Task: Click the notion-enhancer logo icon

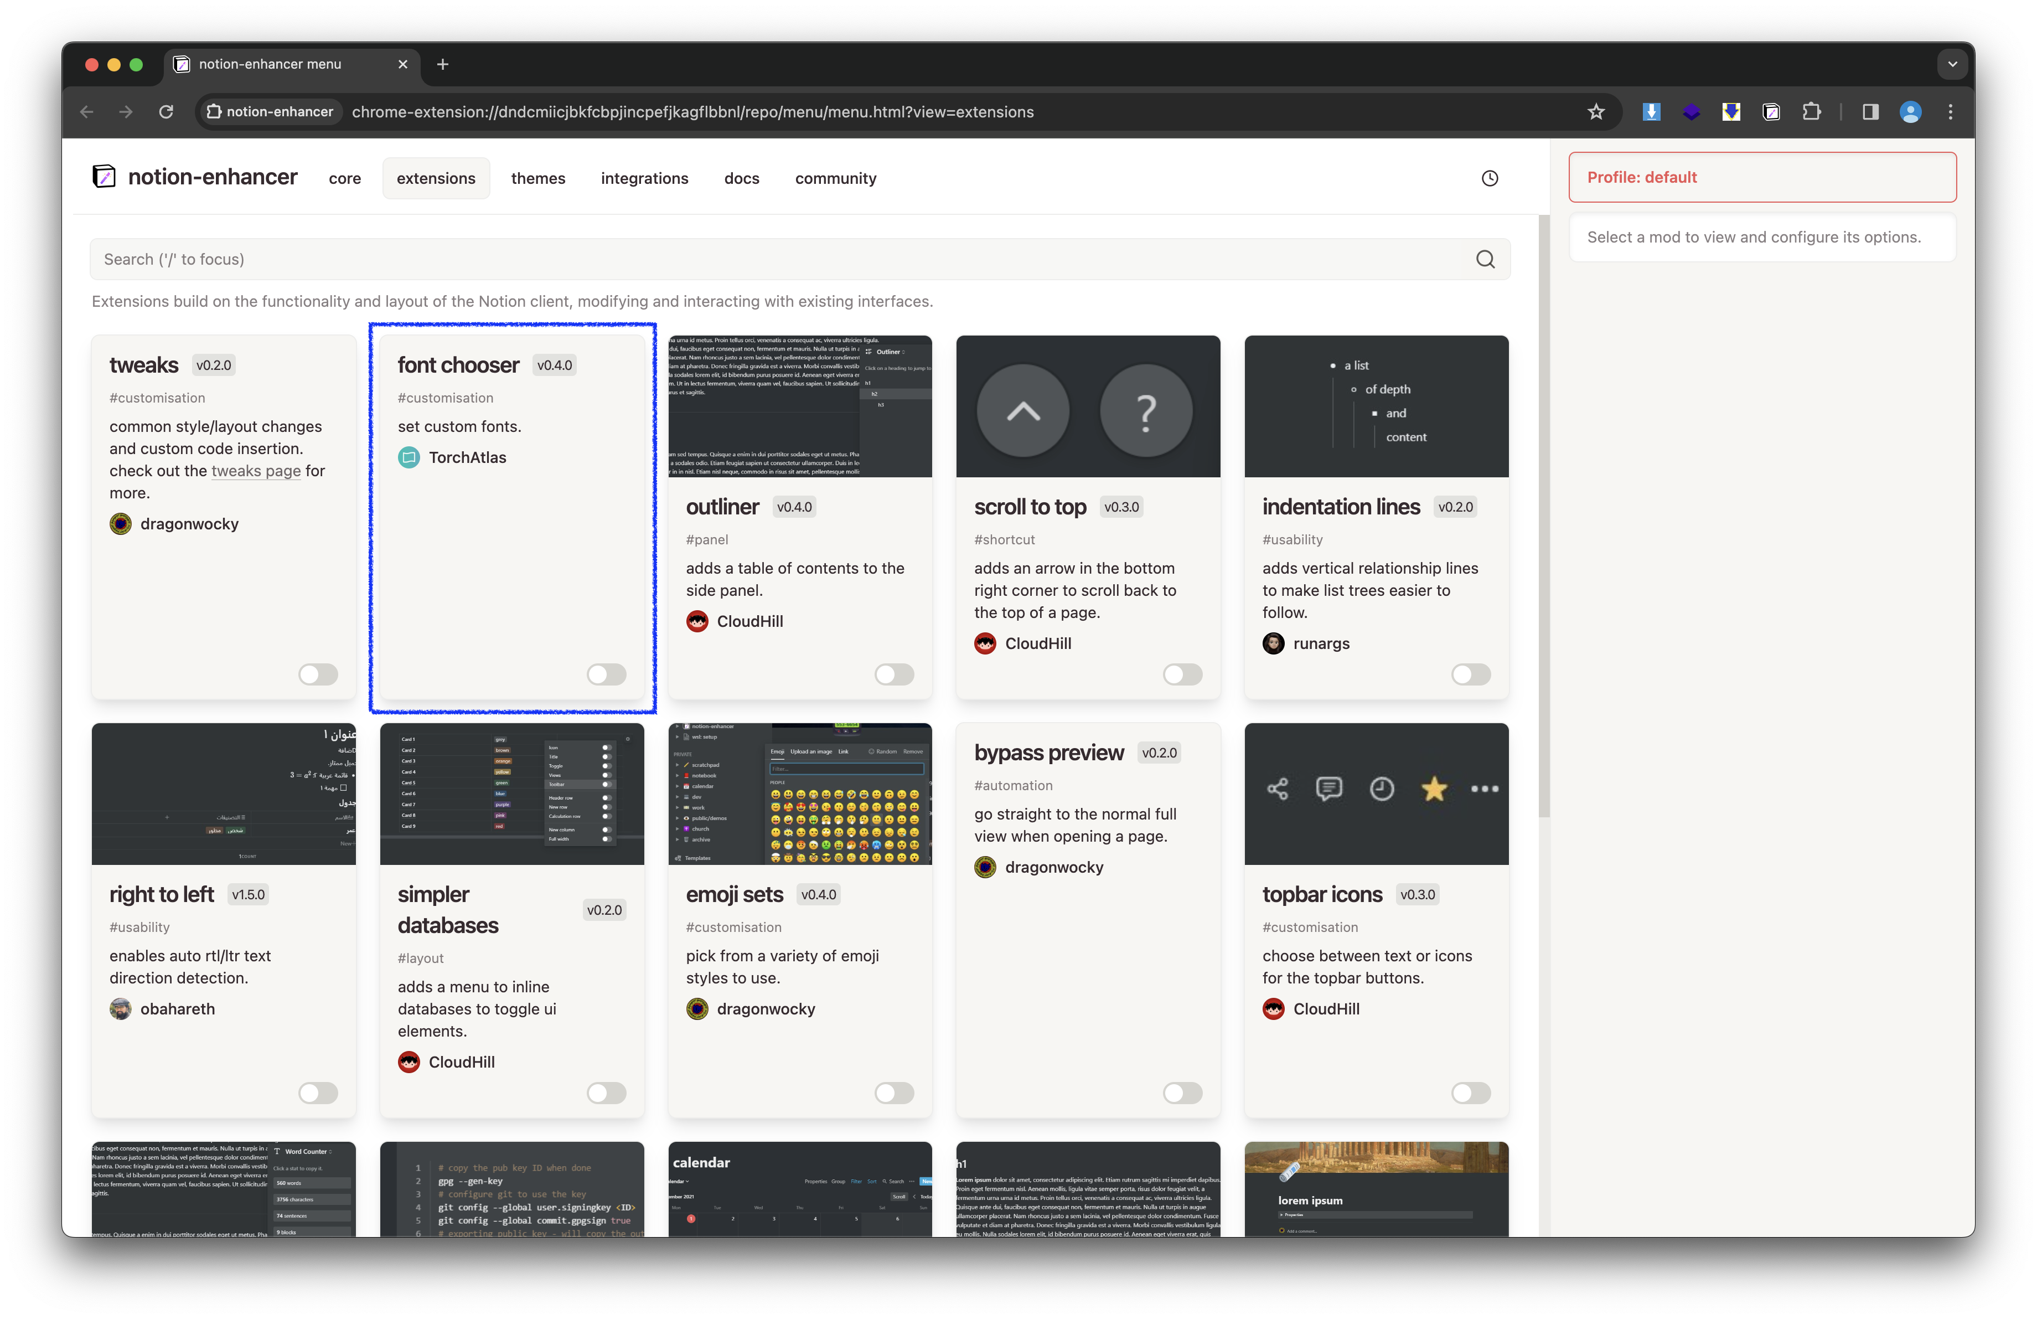Action: point(105,177)
